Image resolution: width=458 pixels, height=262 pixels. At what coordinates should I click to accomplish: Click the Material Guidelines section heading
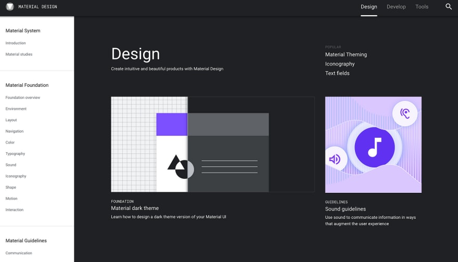coord(26,241)
